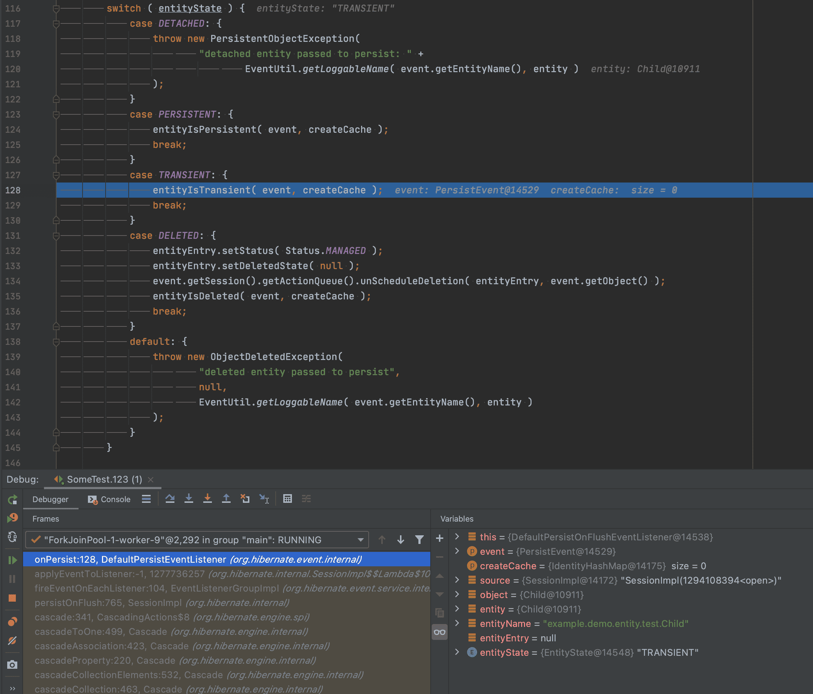Expand the 'entityState' variable node

point(457,652)
